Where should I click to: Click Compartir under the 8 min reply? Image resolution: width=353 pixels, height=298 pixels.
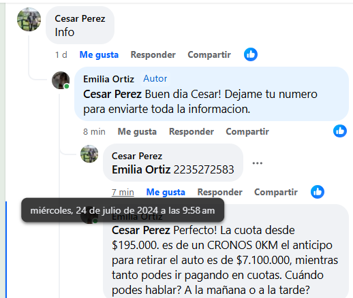coord(247,131)
